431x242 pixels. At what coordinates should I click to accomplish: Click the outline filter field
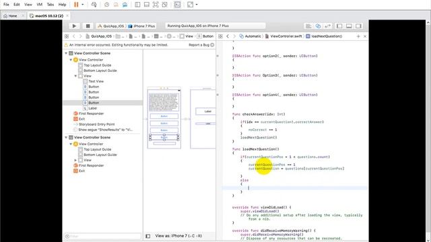[103, 236]
